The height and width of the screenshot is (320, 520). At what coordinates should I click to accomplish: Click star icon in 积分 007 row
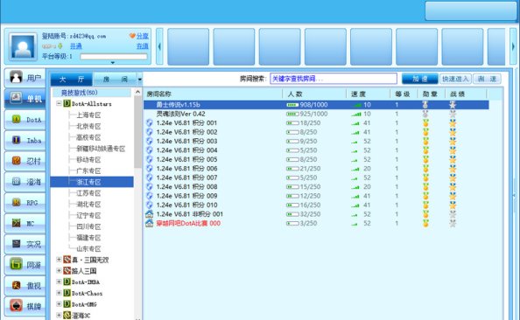coord(453,177)
